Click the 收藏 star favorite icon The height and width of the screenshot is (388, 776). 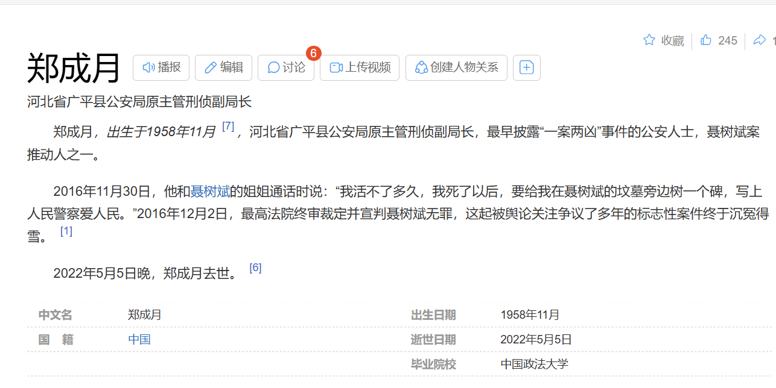coord(649,40)
